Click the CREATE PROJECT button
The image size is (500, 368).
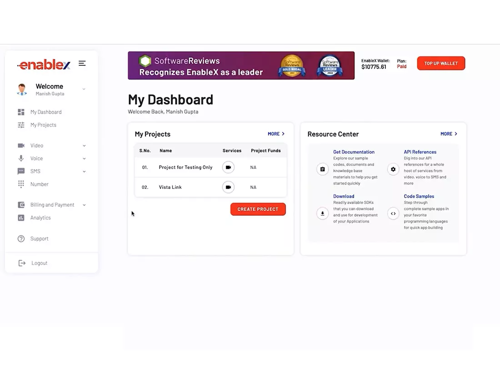click(258, 209)
